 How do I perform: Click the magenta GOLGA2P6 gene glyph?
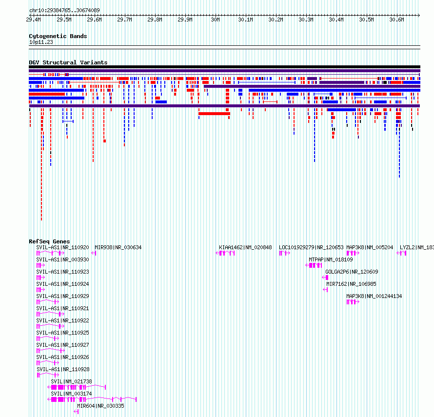coord(325,278)
